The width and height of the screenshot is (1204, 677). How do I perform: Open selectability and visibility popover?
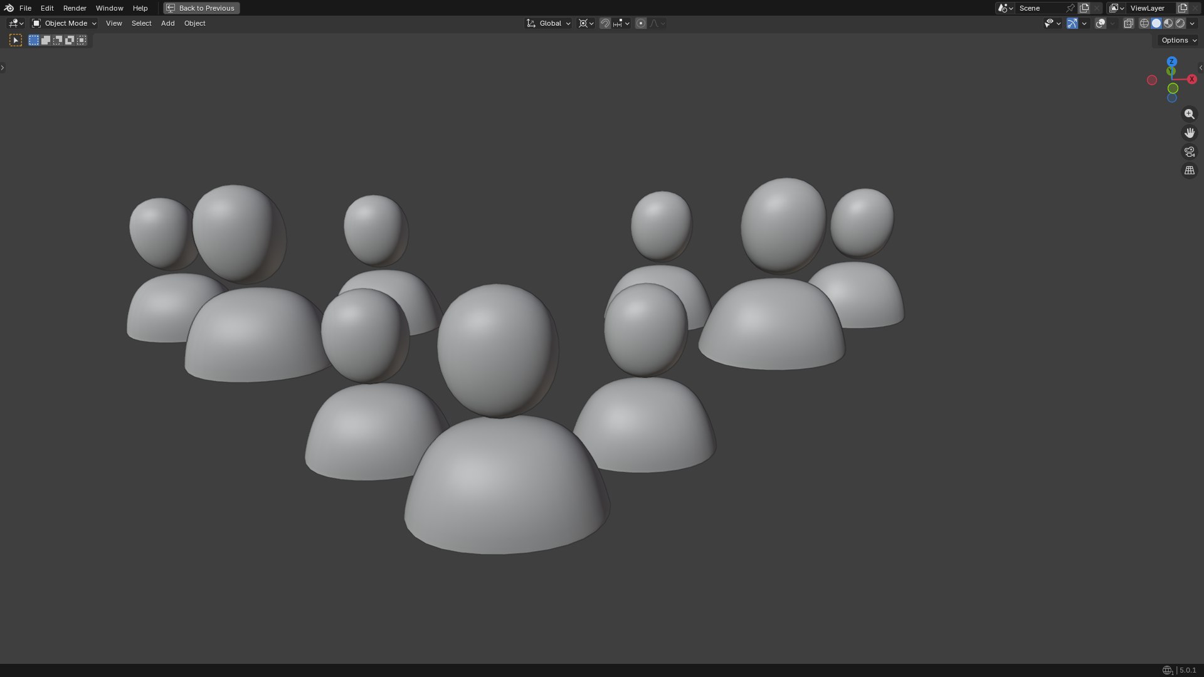(x=1052, y=23)
